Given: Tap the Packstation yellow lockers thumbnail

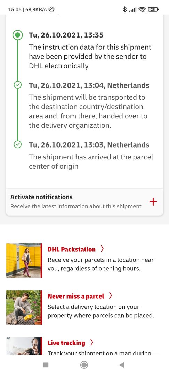Looking at the screenshot, I should pyautogui.click(x=24, y=260).
